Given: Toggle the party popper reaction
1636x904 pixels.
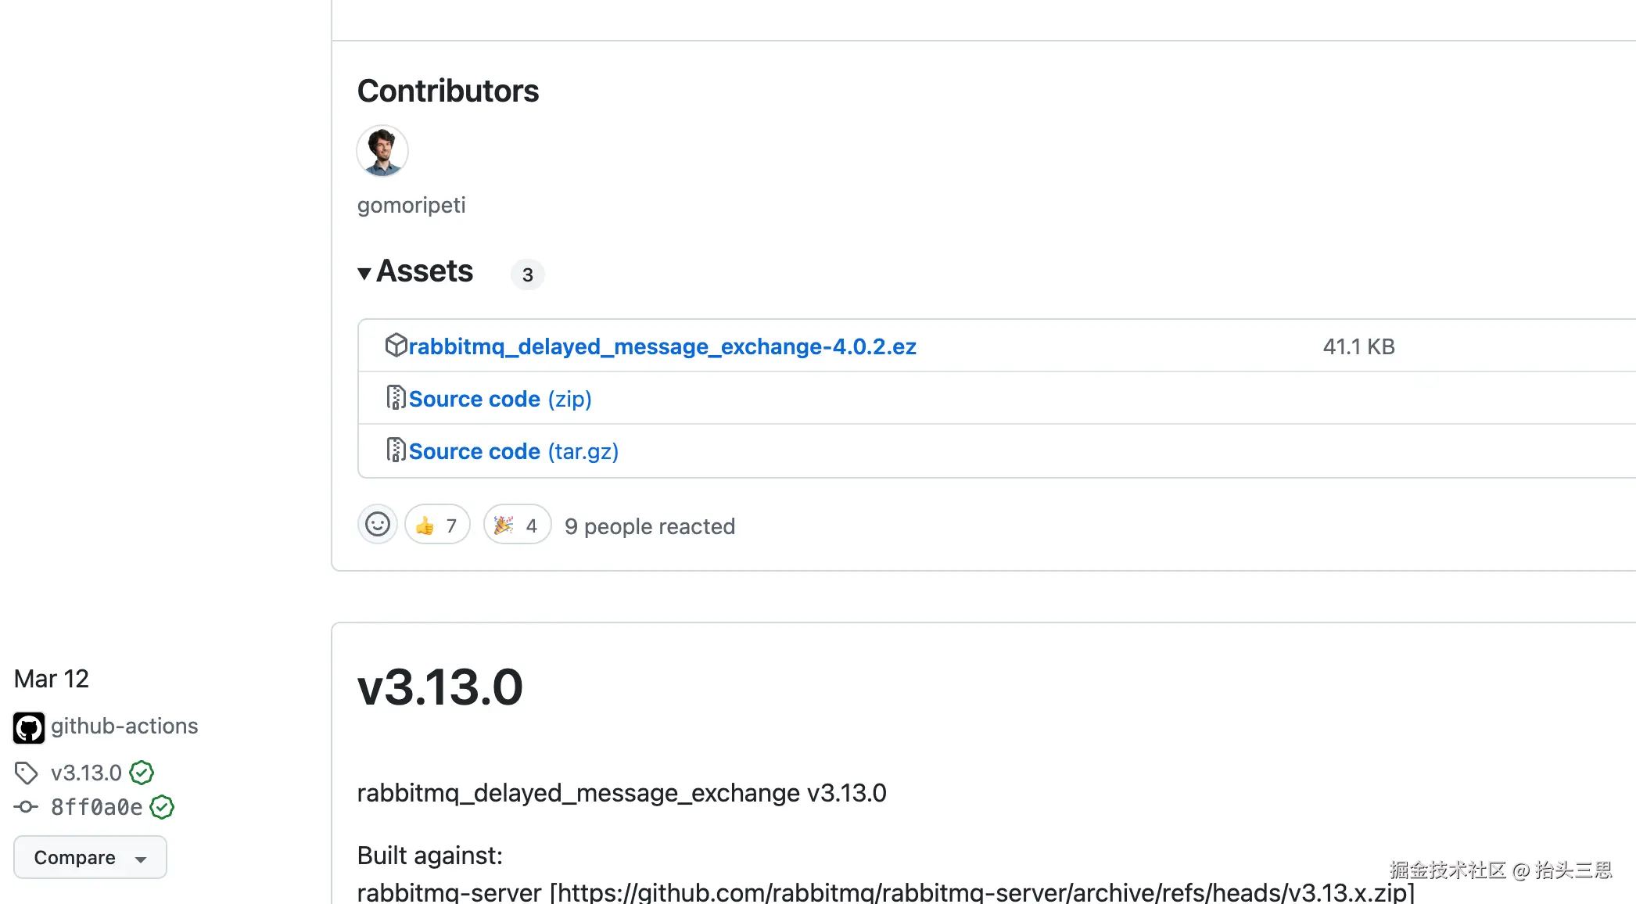Looking at the screenshot, I should click(517, 525).
